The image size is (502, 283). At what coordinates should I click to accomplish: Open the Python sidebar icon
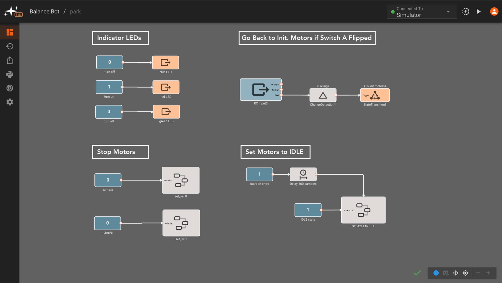10,74
